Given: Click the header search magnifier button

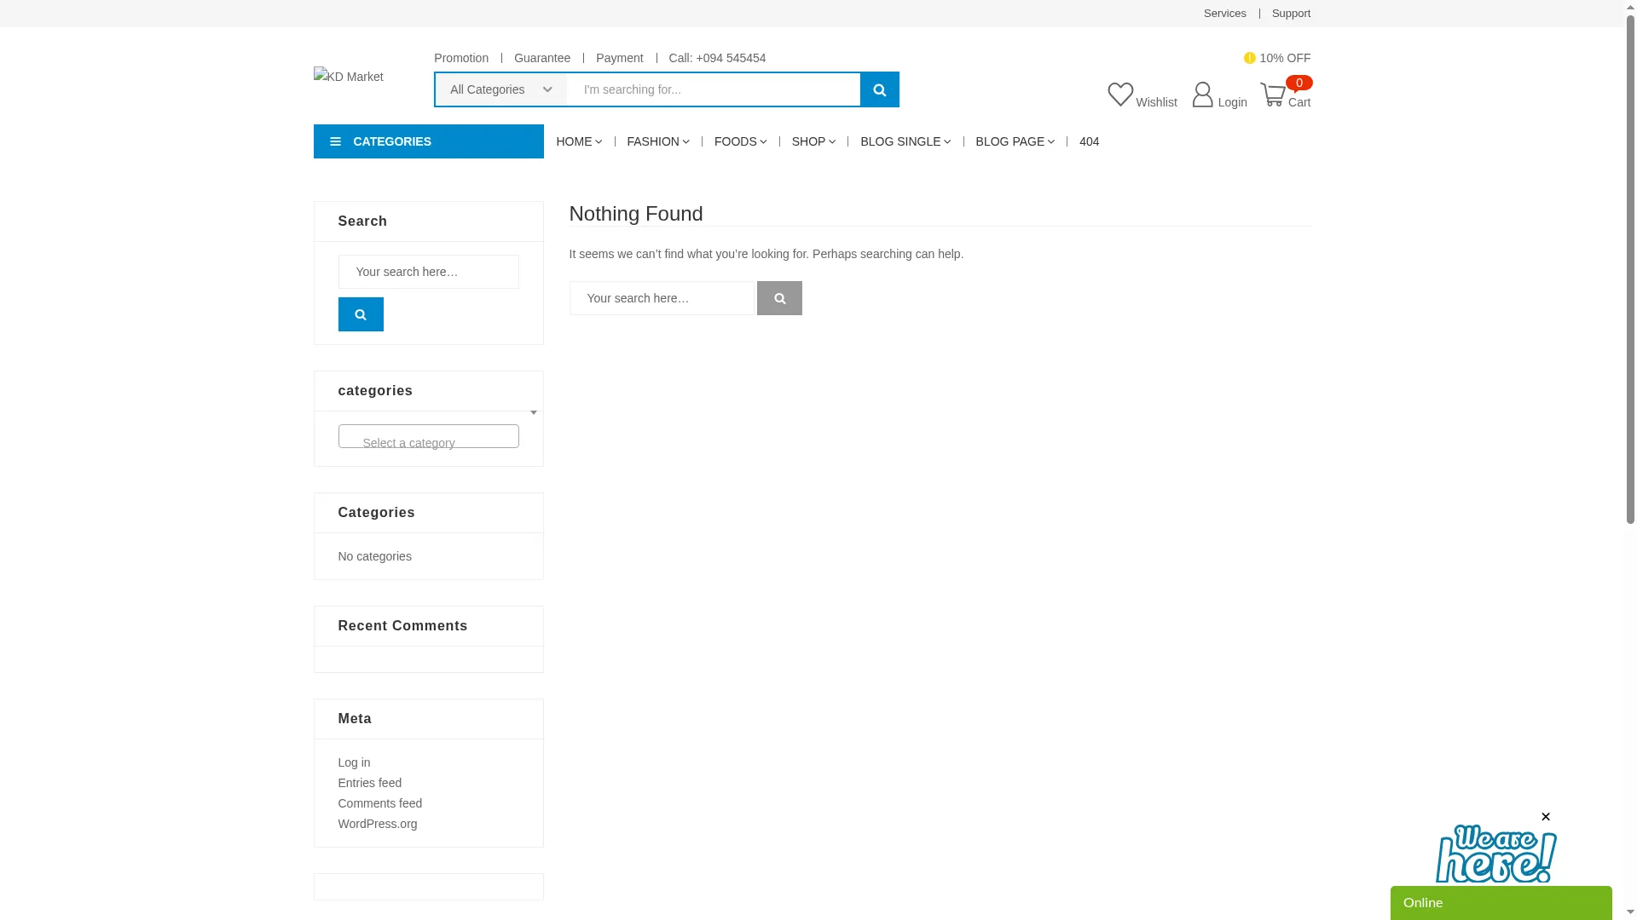Looking at the screenshot, I should (x=879, y=89).
